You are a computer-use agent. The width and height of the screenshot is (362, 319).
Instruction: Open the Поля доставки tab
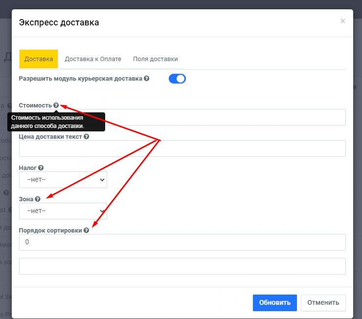pyautogui.click(x=156, y=59)
